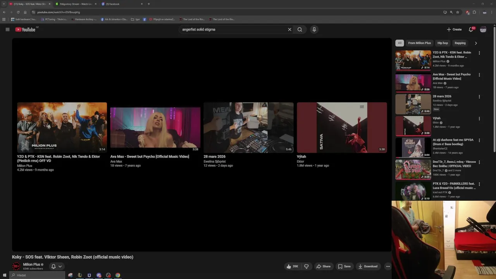Open options for PAINKILLERS sidebar video

(479, 184)
